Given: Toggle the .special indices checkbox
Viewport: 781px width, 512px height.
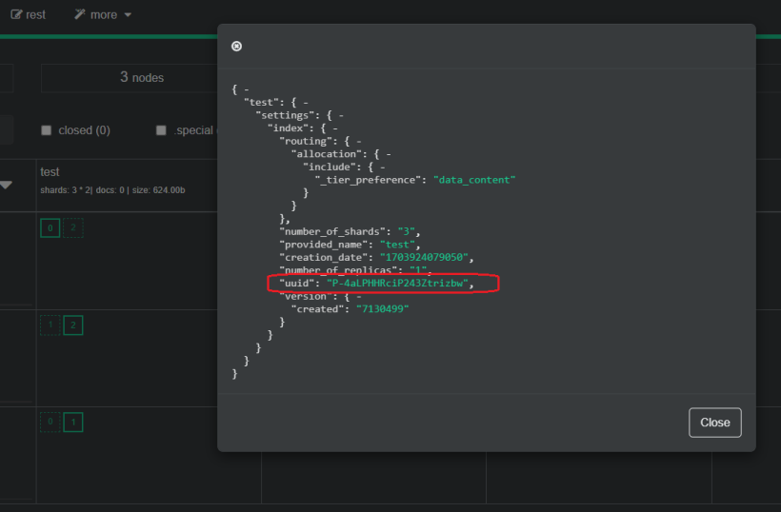Looking at the screenshot, I should tap(161, 130).
